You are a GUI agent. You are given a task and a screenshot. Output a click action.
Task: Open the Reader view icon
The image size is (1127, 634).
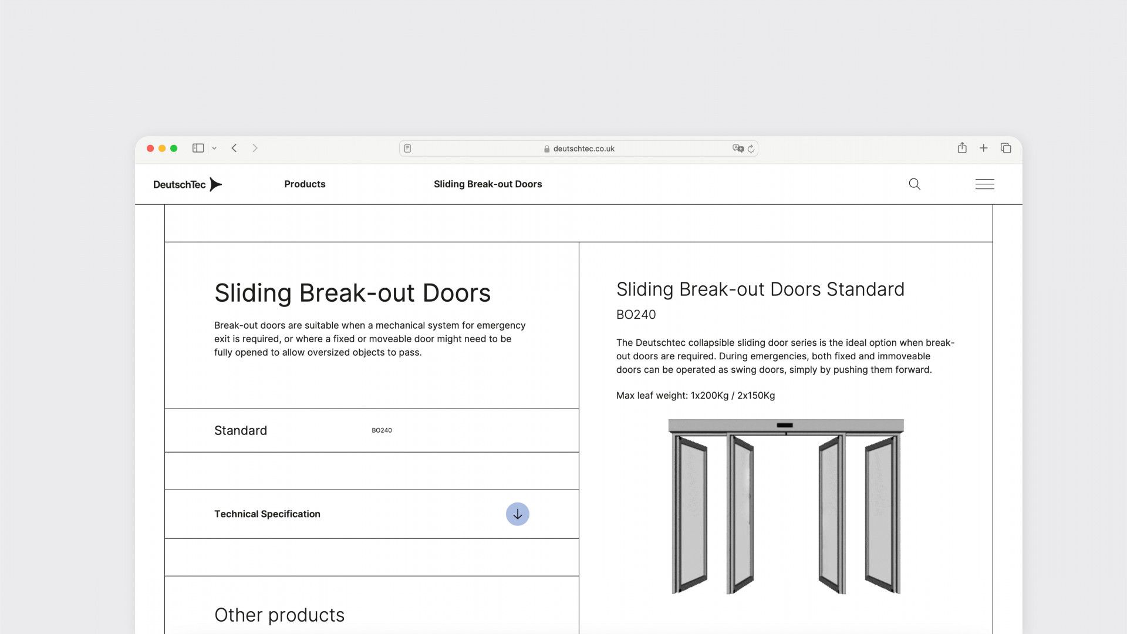pos(407,149)
